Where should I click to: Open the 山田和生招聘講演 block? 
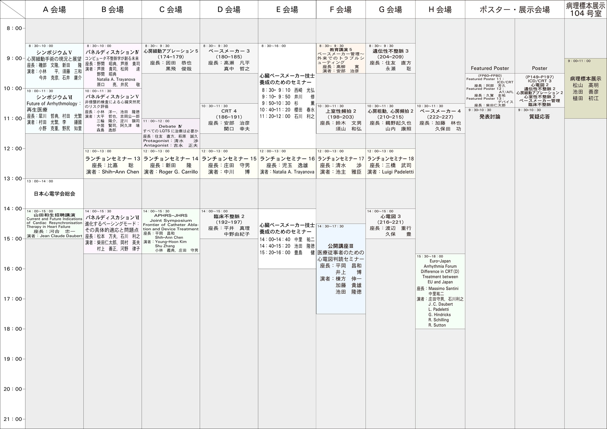tap(54, 224)
